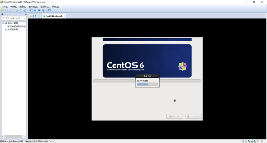Click the VMware Workstation title bar icon

pos(2,2)
